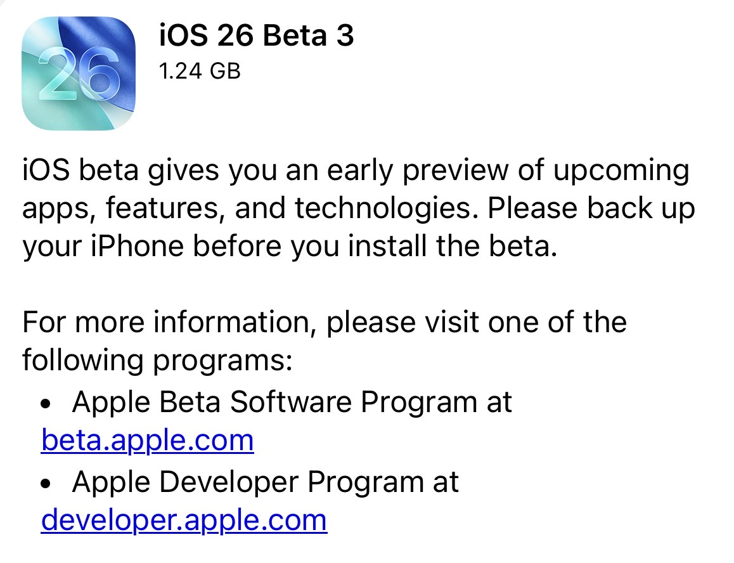Tap the iOS 26 update icon
The height and width of the screenshot is (563, 734).
79,73
